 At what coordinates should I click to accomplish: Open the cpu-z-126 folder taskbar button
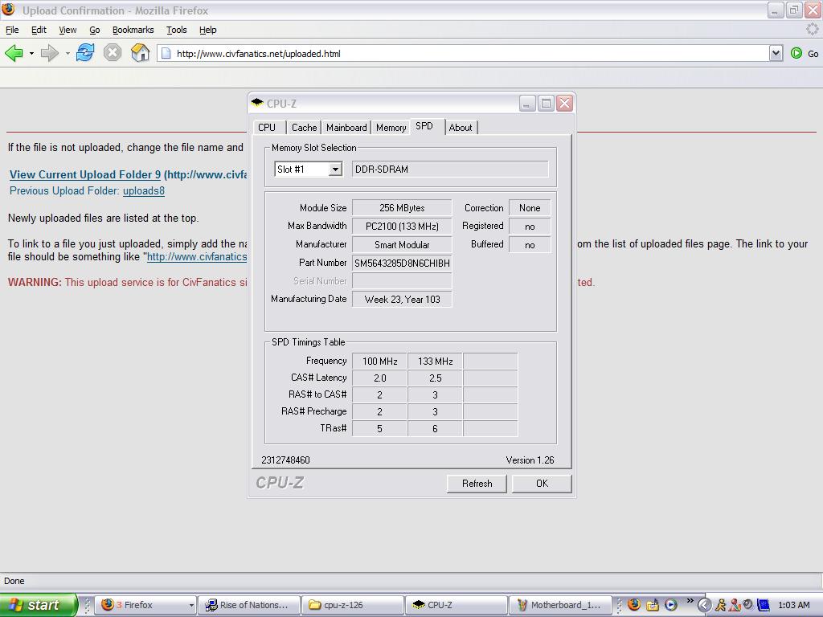(x=353, y=605)
